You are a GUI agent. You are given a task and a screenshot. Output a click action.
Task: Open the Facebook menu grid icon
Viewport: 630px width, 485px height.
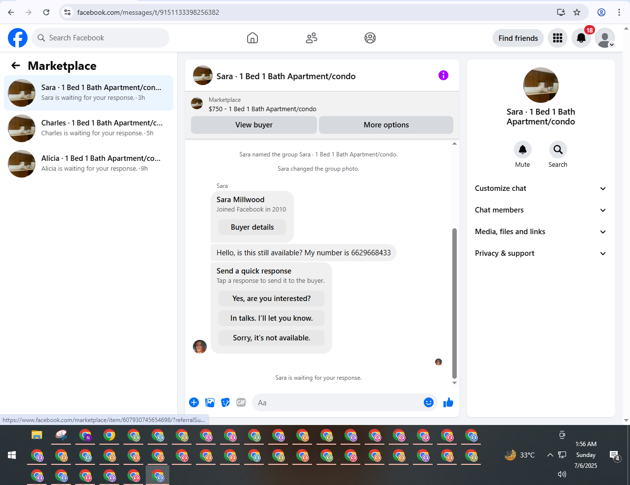[558, 38]
